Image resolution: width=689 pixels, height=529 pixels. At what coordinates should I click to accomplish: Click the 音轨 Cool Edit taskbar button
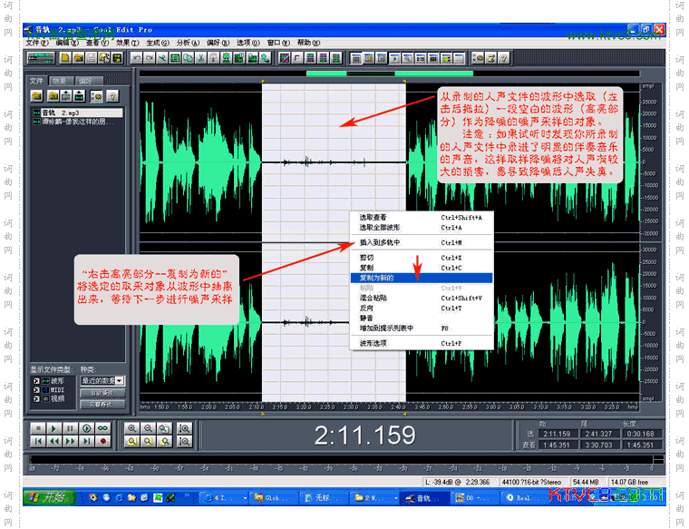click(425, 498)
